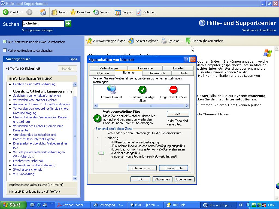279x209 pixels.
Task: Switch to Acrobat Reader in taskbar
Action: coord(72,205)
